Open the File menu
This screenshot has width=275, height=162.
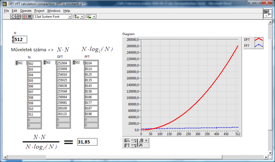(x=6, y=11)
